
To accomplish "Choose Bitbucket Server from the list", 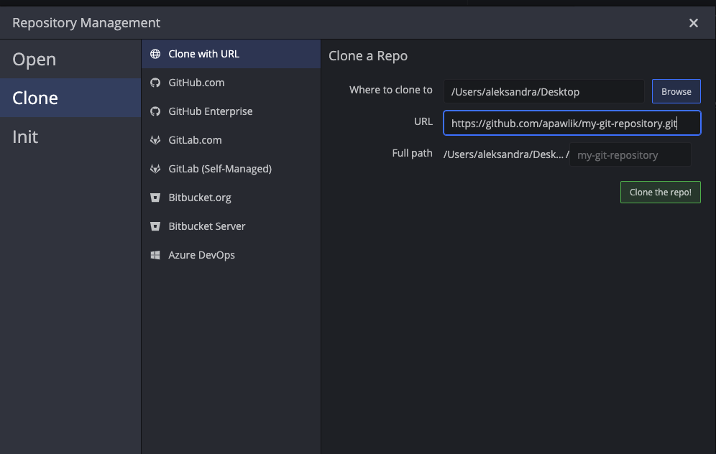I will (x=231, y=226).
